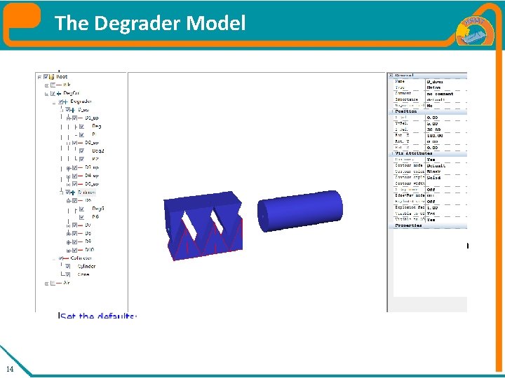Uncheck the Deg6 node checkbox

click(x=81, y=209)
